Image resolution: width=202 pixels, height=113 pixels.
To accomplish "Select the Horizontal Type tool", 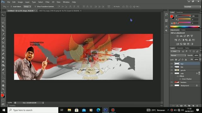I will 3,73.
